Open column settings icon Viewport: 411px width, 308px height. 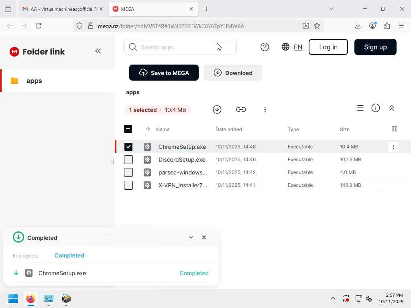[395, 129]
